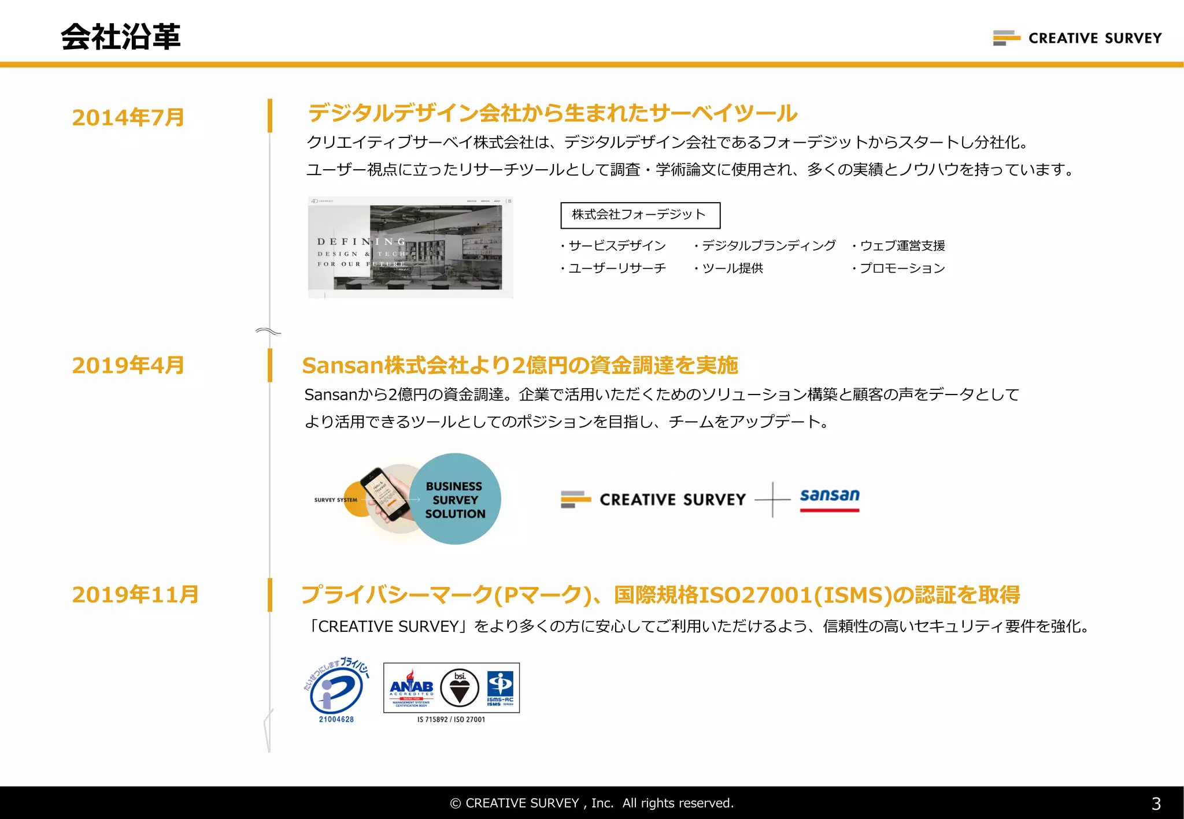Screen dimensions: 1184x819
Task: Select the heading デジタルデザイン会社から生まれたサーベイツール
Action: point(553,113)
